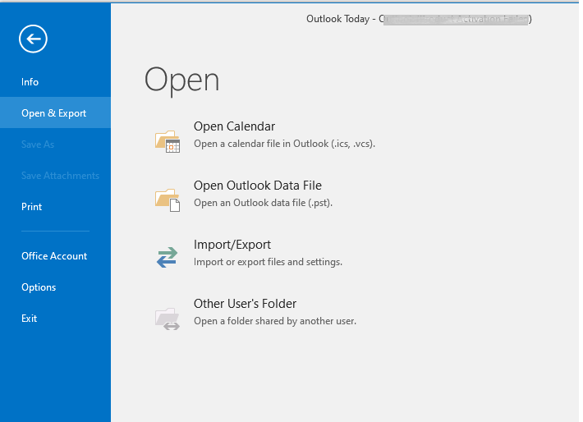Click the Open Outlook Data File heading
The image size is (583, 422).
(258, 186)
